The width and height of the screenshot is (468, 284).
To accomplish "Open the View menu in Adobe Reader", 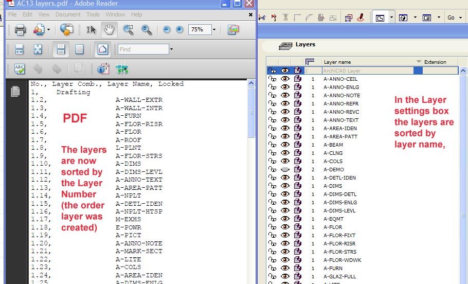I will click(x=44, y=14).
